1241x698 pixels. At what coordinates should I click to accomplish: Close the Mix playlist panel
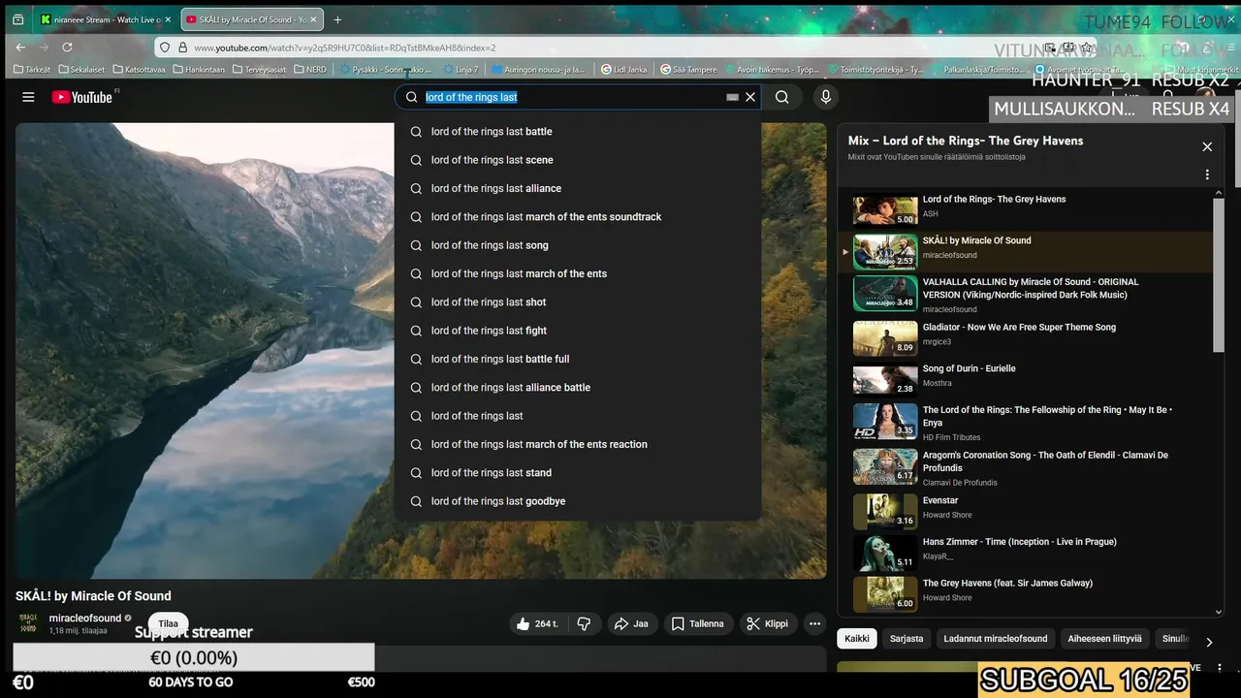1207,146
